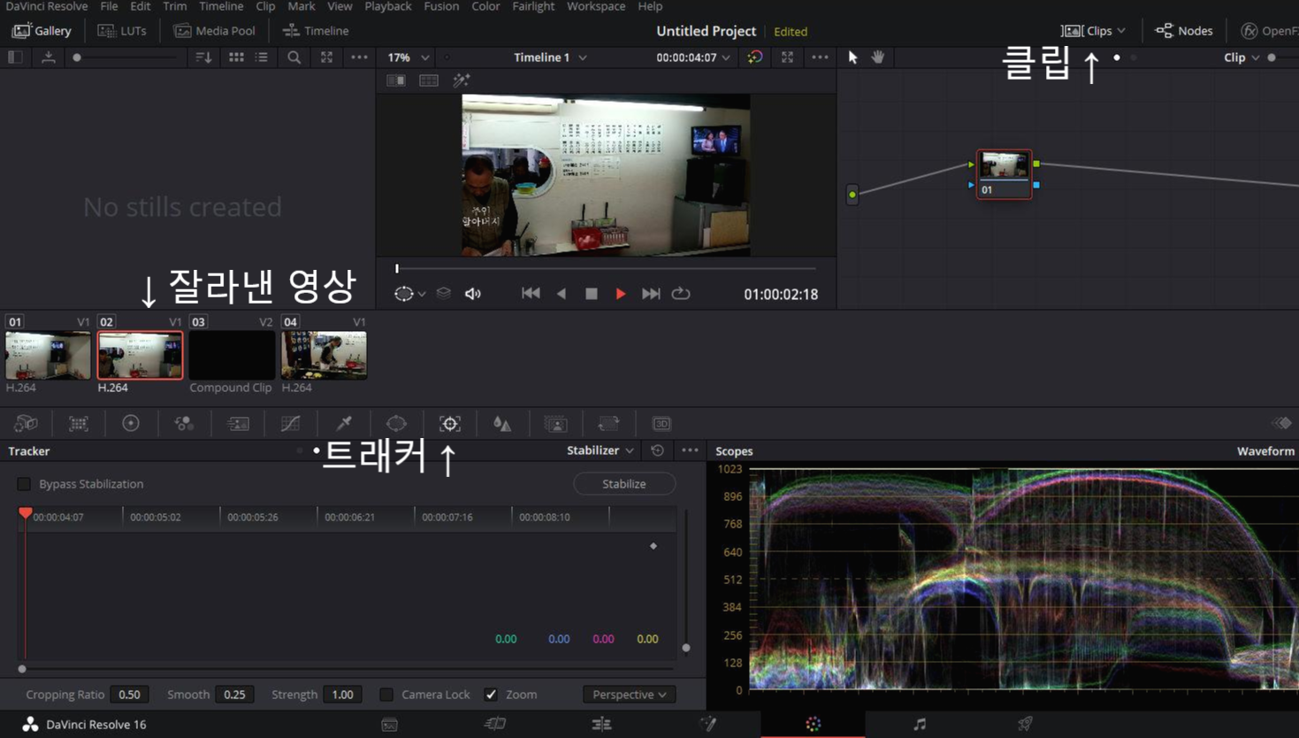Enable the Camera Lock checkbox

(x=386, y=694)
